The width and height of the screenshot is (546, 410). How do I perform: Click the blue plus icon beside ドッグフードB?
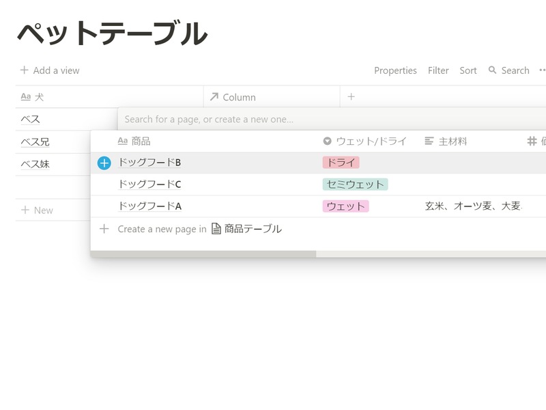(x=104, y=163)
